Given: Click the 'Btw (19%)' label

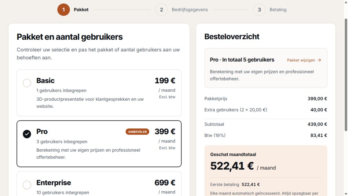Looking at the screenshot, I should pyautogui.click(x=215, y=135).
